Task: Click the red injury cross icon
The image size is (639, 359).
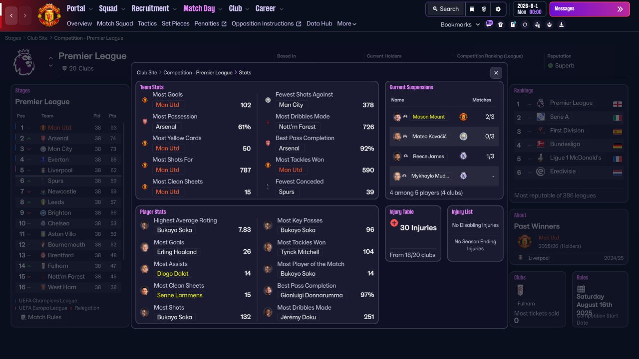Action: tap(394, 223)
